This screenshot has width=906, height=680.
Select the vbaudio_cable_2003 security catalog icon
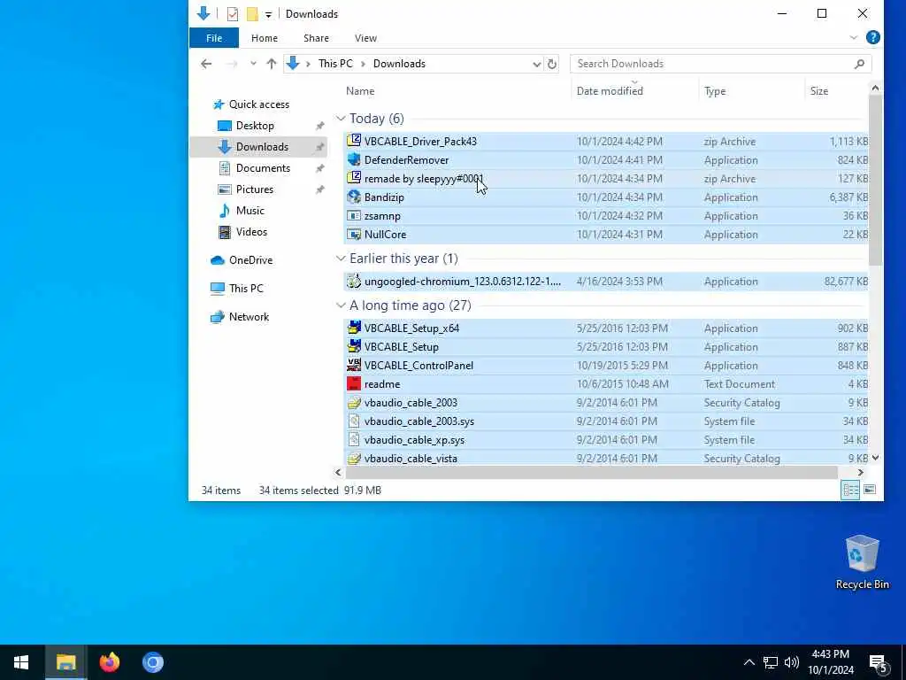click(354, 403)
